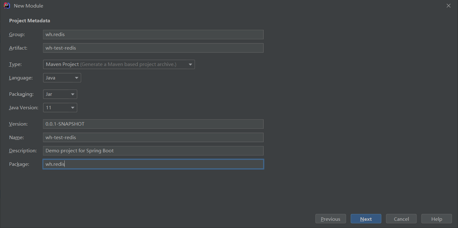
Task: Click the Project Metadata heading
Action: 30,21
